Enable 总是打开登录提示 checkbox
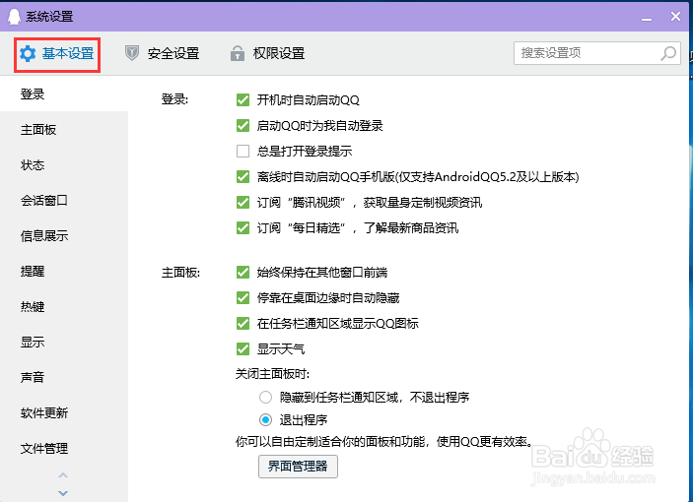This screenshot has width=693, height=502. pos(243,152)
